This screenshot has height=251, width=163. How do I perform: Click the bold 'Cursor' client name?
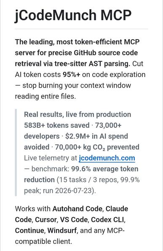[46, 220]
